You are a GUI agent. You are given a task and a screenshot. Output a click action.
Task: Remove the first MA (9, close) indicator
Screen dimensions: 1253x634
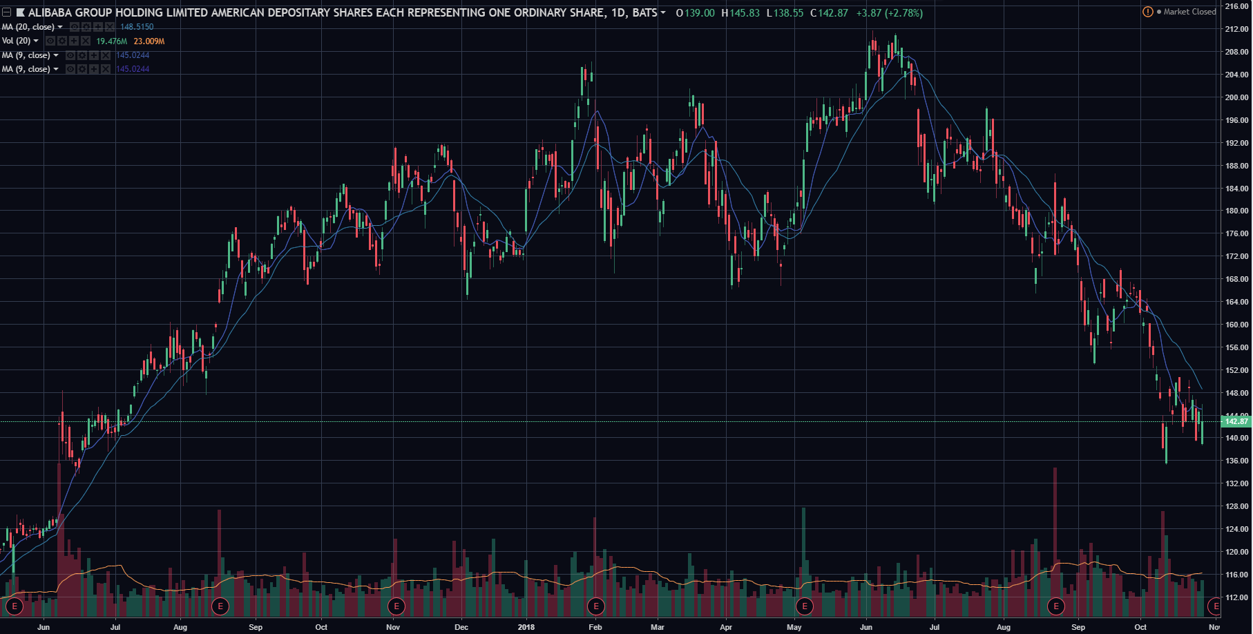click(106, 55)
